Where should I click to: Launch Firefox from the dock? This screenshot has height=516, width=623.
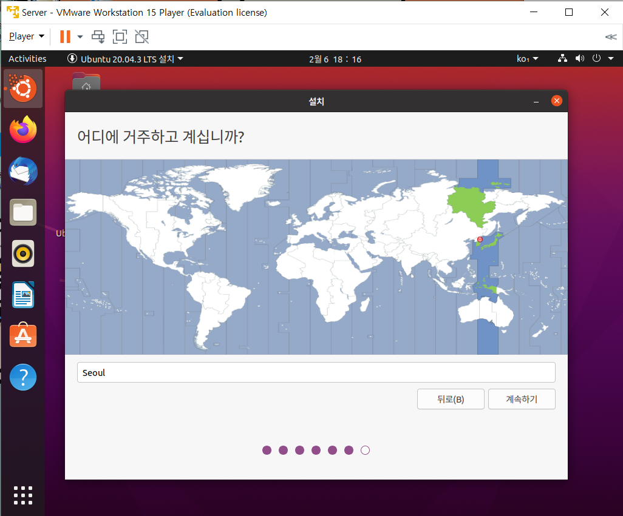[x=23, y=130]
